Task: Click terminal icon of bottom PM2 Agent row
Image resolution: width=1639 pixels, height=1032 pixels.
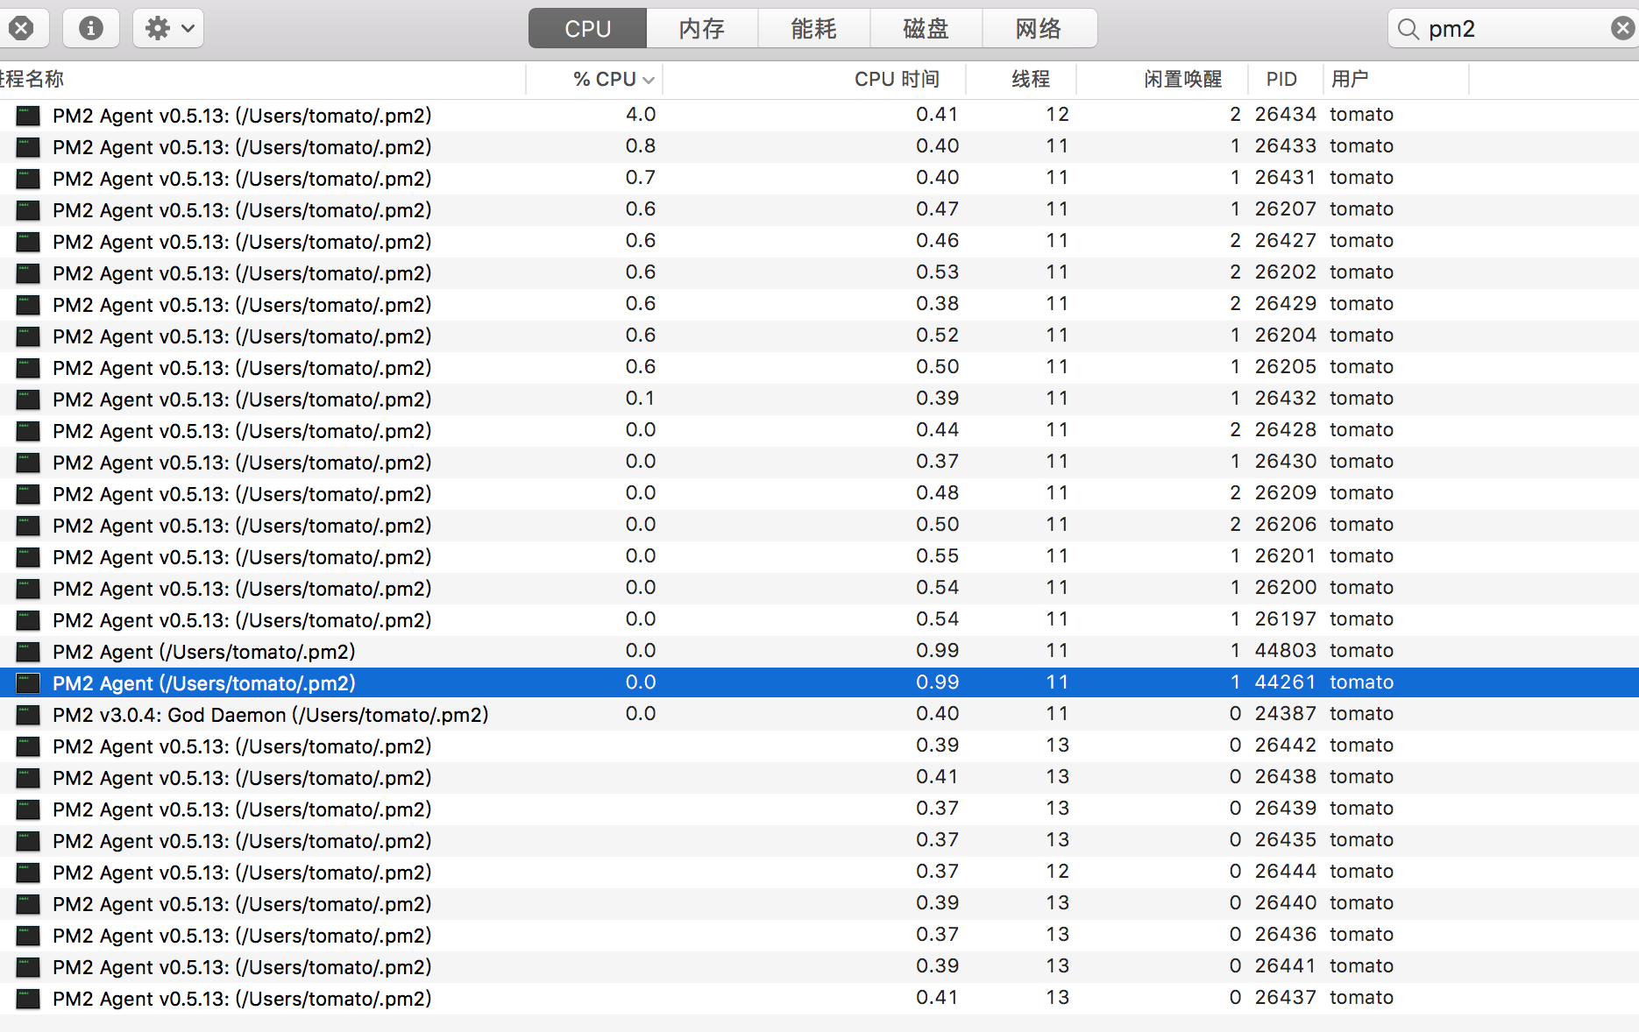Action: pyautogui.click(x=27, y=998)
